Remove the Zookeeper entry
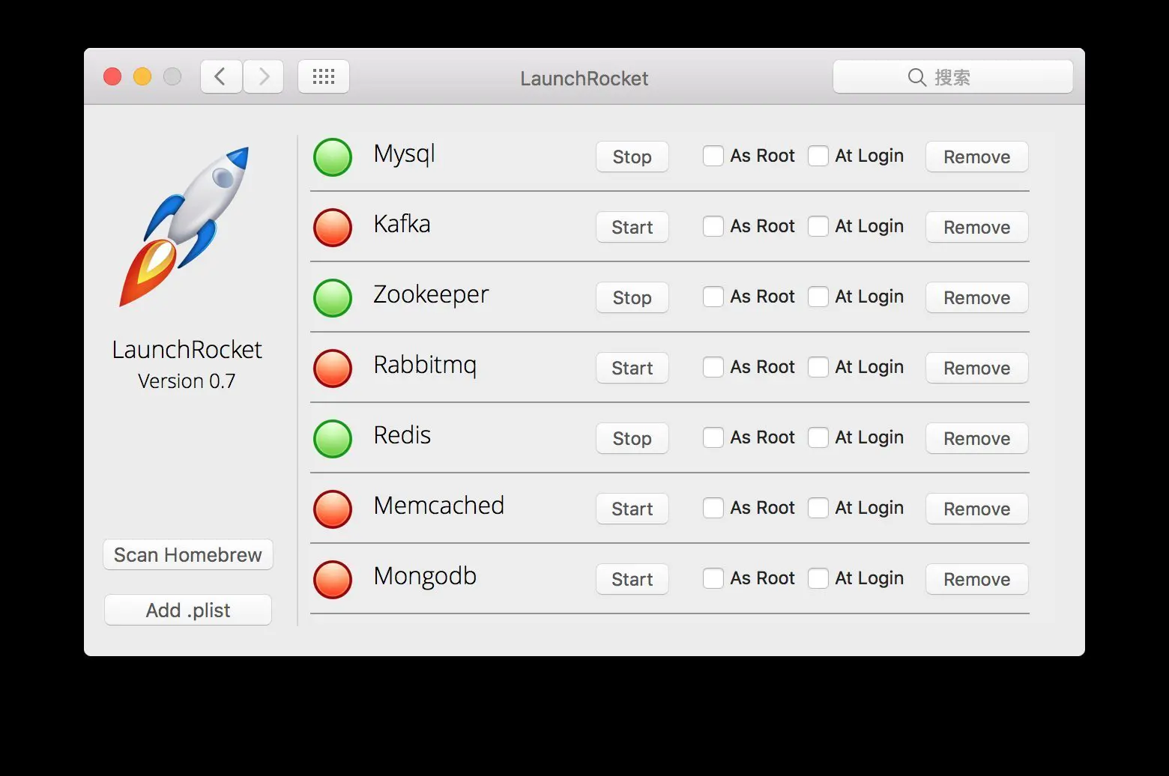1169x776 pixels. coord(976,298)
